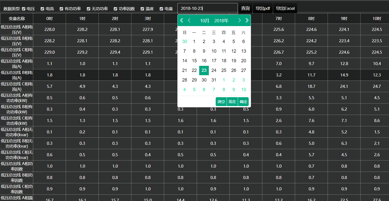Image resolution: width=389 pixels, height=201 pixels.
Task: Select the 低压总出线 A相电压(V) row label
Action: coord(17,29)
